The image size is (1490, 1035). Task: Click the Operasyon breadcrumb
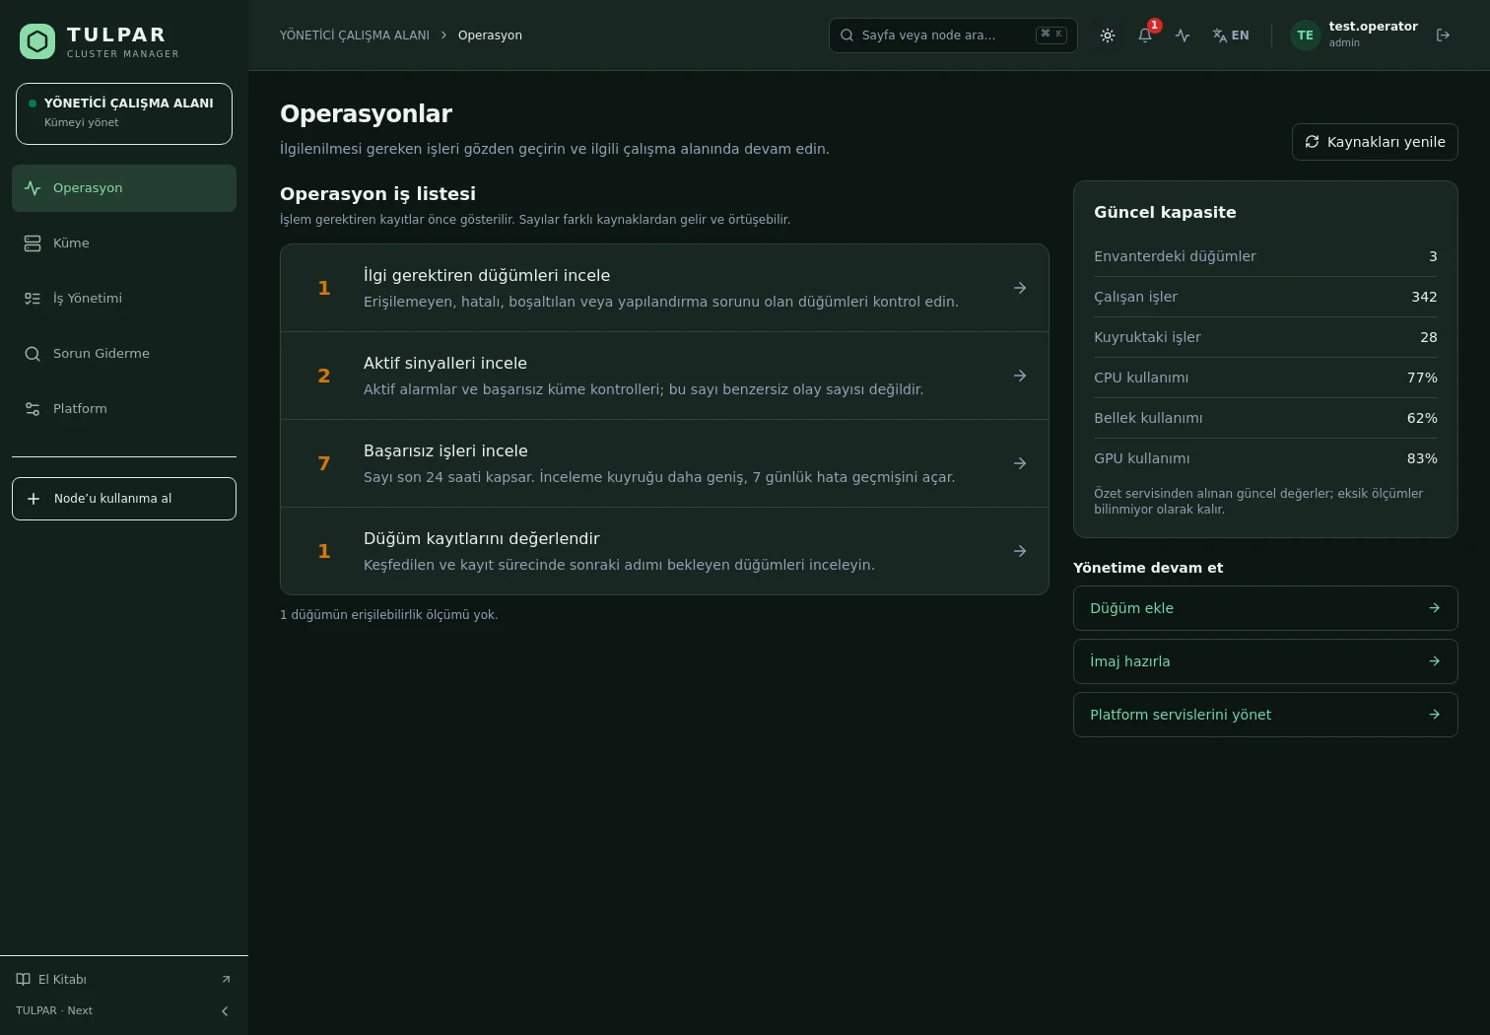(x=490, y=35)
